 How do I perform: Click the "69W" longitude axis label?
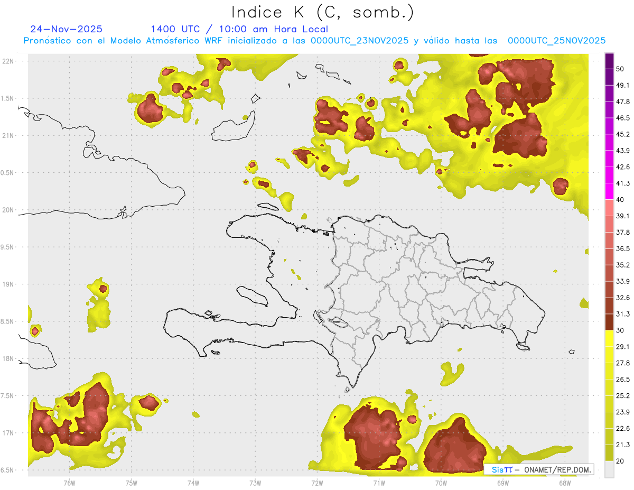[x=502, y=483]
